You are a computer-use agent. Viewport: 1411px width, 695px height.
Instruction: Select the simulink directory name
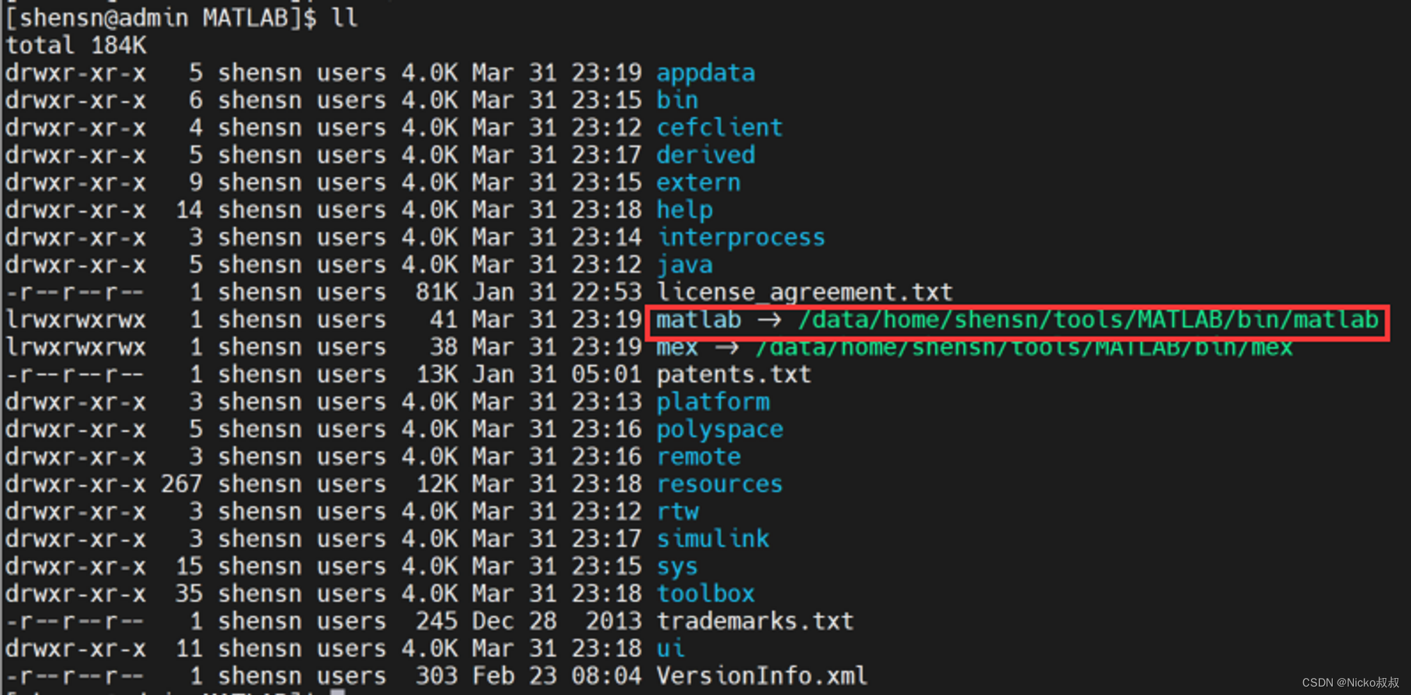713,540
